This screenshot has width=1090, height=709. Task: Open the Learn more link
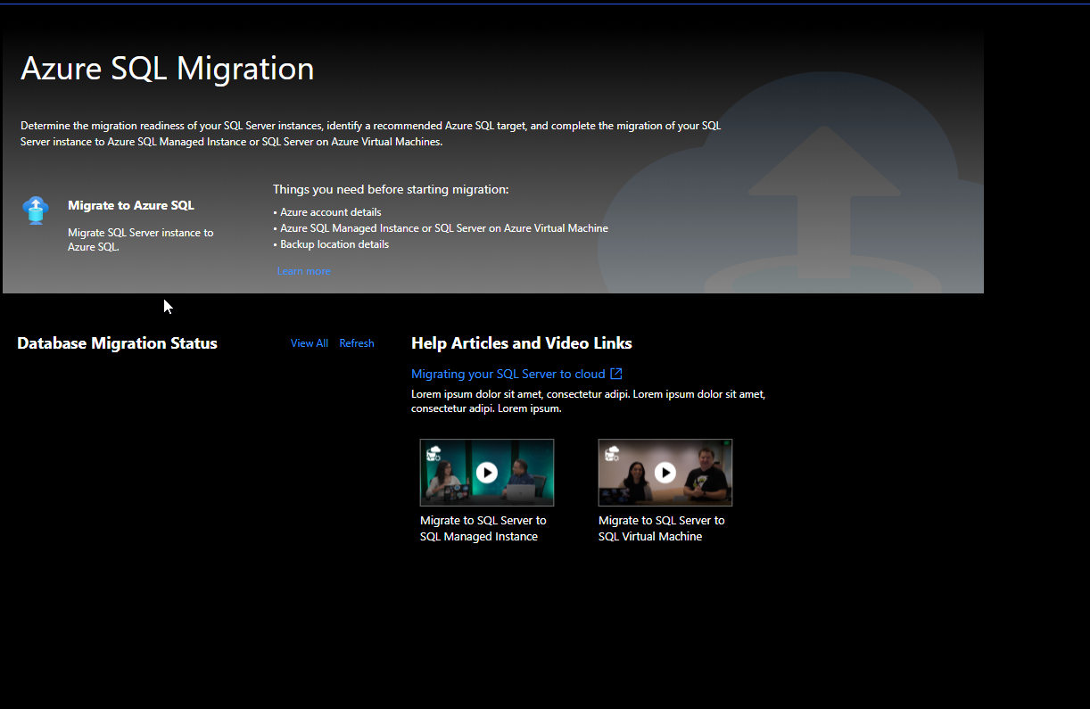click(x=303, y=270)
